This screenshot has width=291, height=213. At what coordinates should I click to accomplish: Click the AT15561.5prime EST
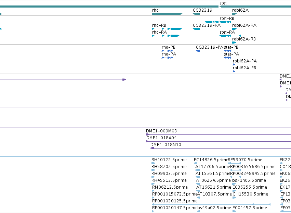tap(198, 177)
